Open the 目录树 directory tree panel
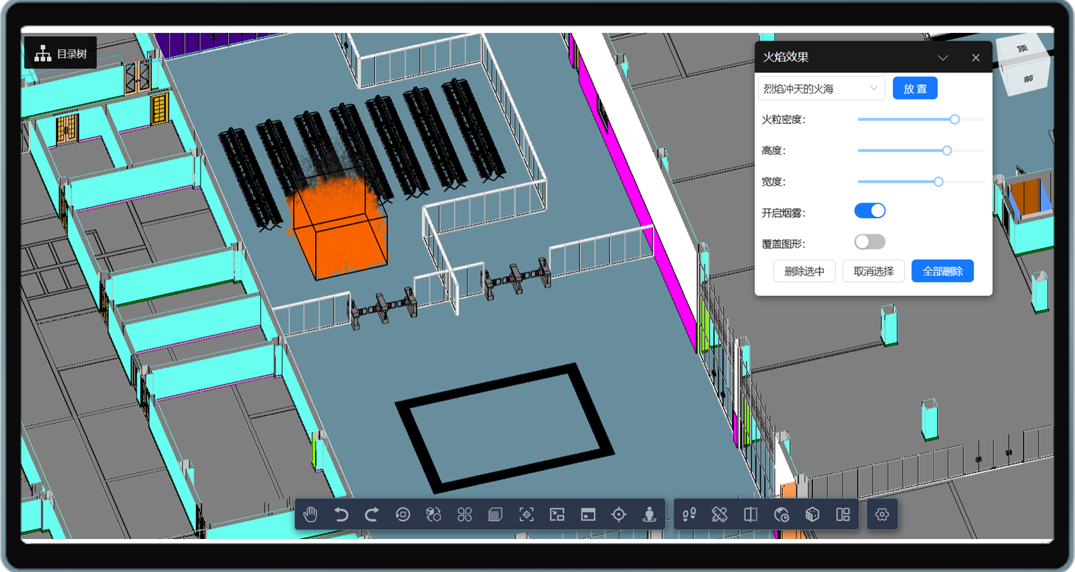 (61, 54)
